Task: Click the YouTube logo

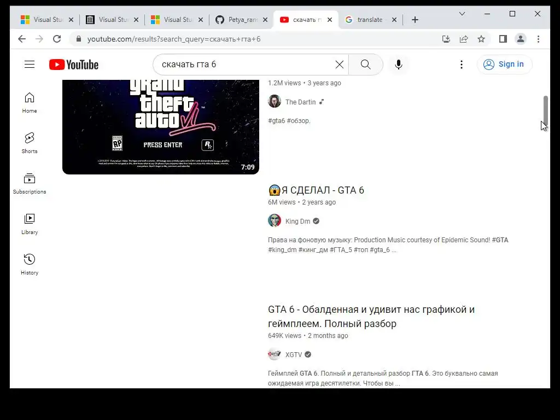Action: (74, 65)
